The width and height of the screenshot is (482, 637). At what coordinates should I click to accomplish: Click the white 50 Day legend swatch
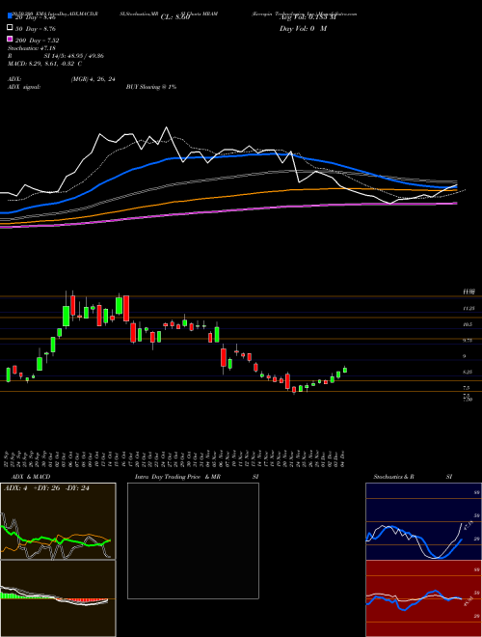(10, 28)
